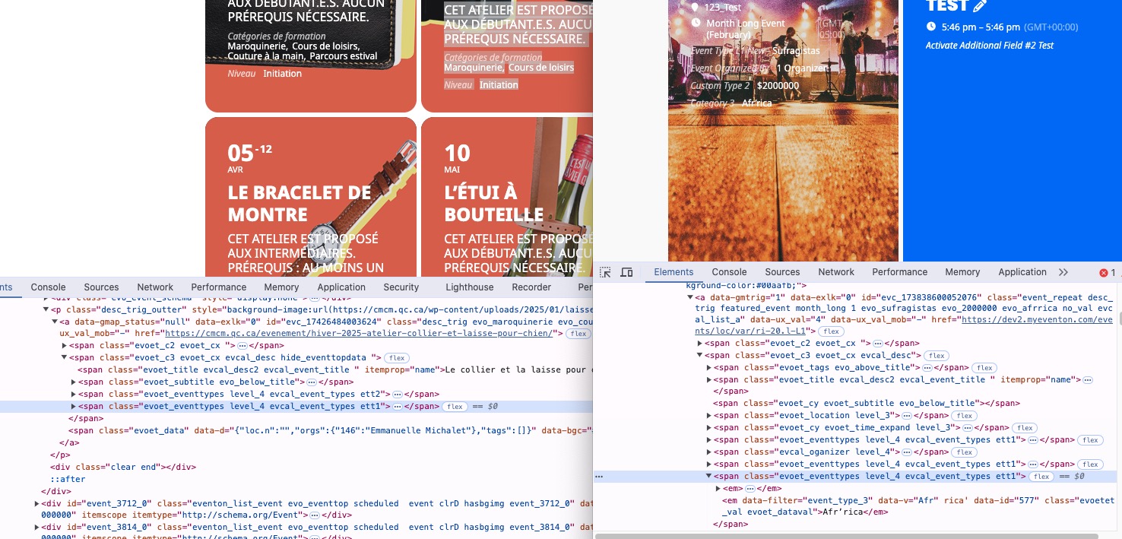
Task: Click flex badge on evoet_c3 row, right DevTools
Action: click(x=937, y=355)
